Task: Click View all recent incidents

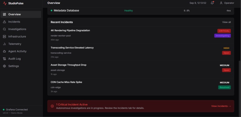Action: pyautogui.click(x=226, y=22)
